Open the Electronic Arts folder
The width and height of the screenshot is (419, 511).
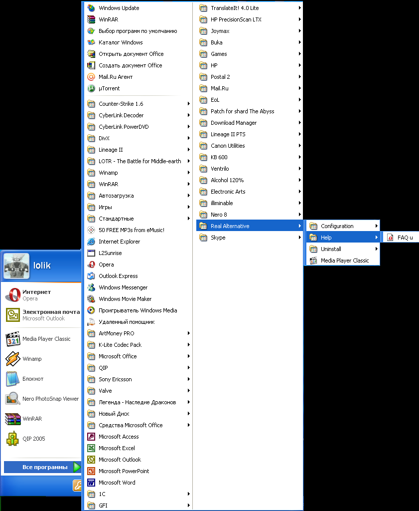click(x=250, y=192)
